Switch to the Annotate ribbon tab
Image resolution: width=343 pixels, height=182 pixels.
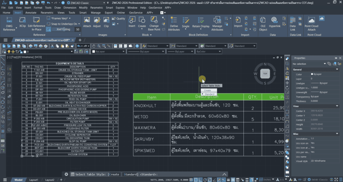tap(31, 13)
